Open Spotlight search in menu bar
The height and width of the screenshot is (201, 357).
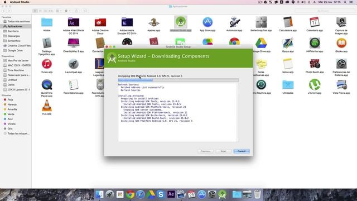coord(345,2)
